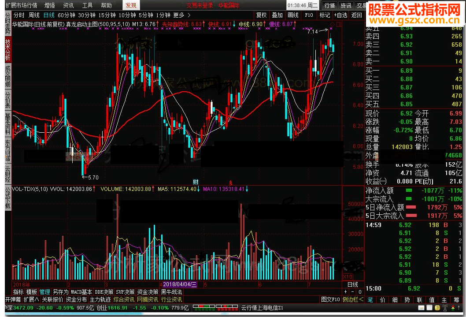Expand the 更多 periods list
The height and width of the screenshot is (317, 466).
(x=181, y=15)
